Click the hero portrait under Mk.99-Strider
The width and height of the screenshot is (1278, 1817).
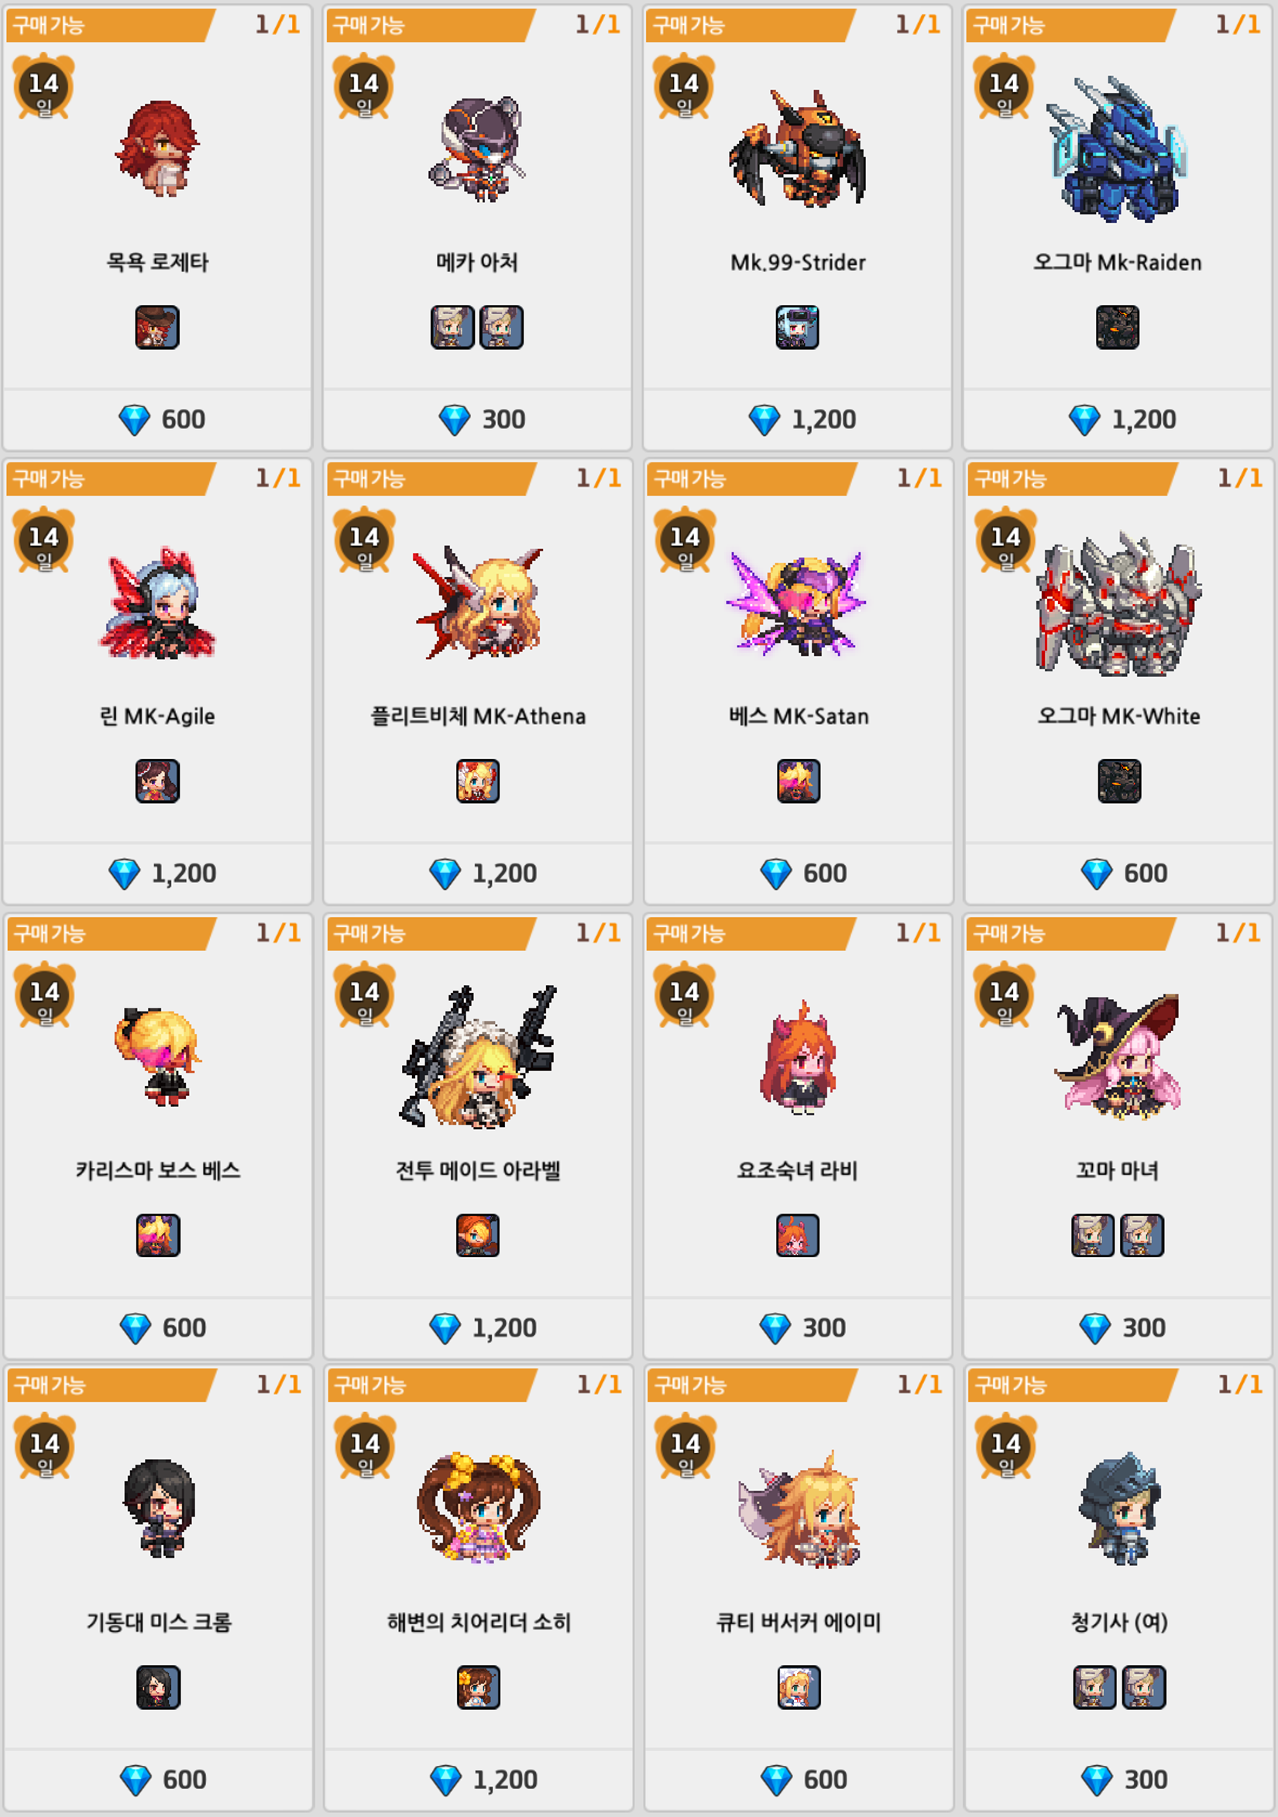[798, 327]
